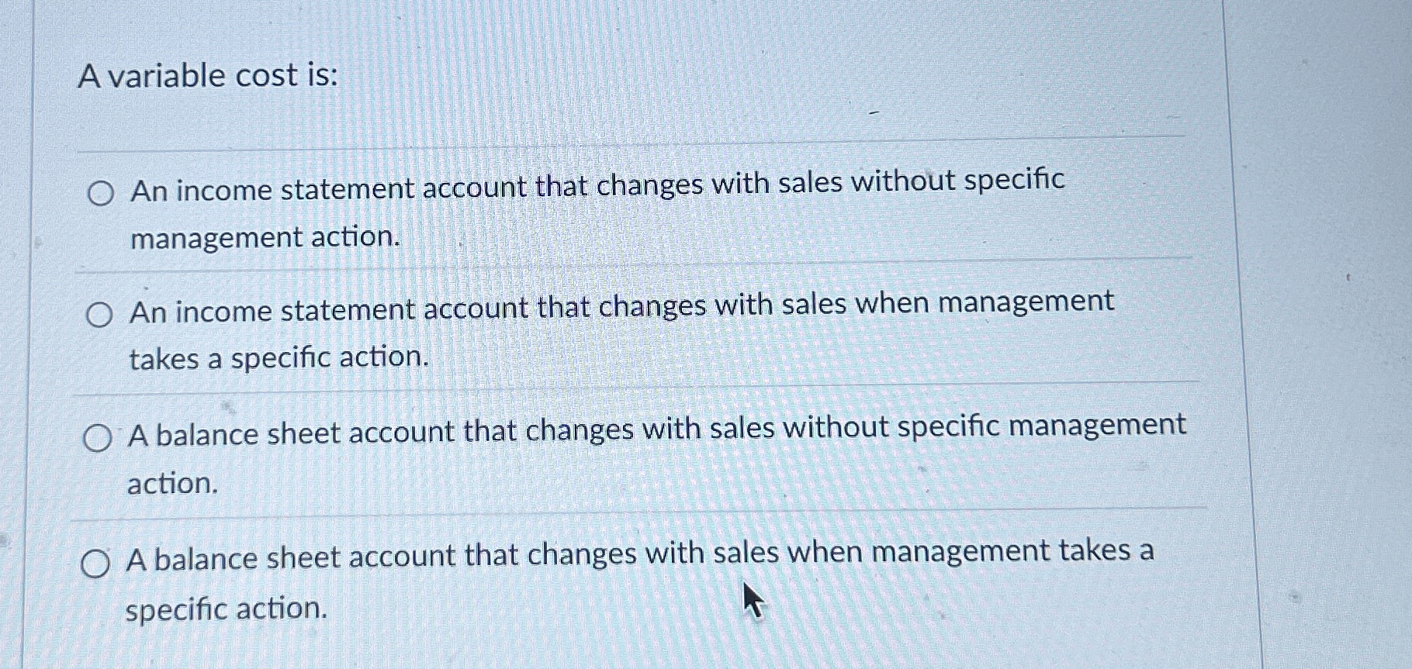1412x669 pixels.
Task: Select the third radio button choice
Action: pyautogui.click(x=99, y=438)
